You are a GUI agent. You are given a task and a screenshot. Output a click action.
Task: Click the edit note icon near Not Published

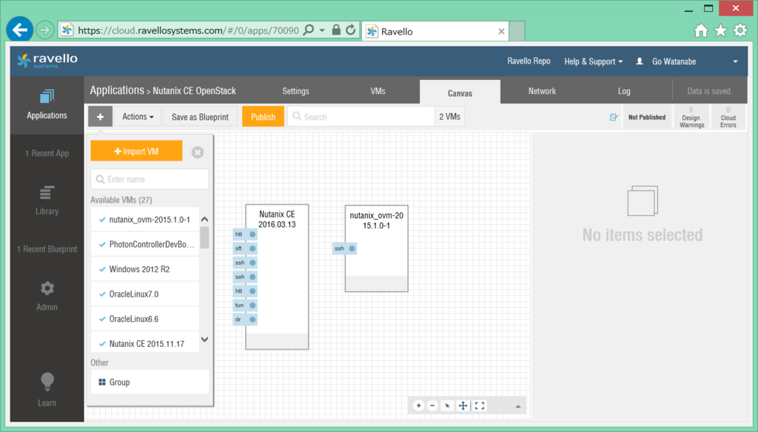[x=614, y=117]
